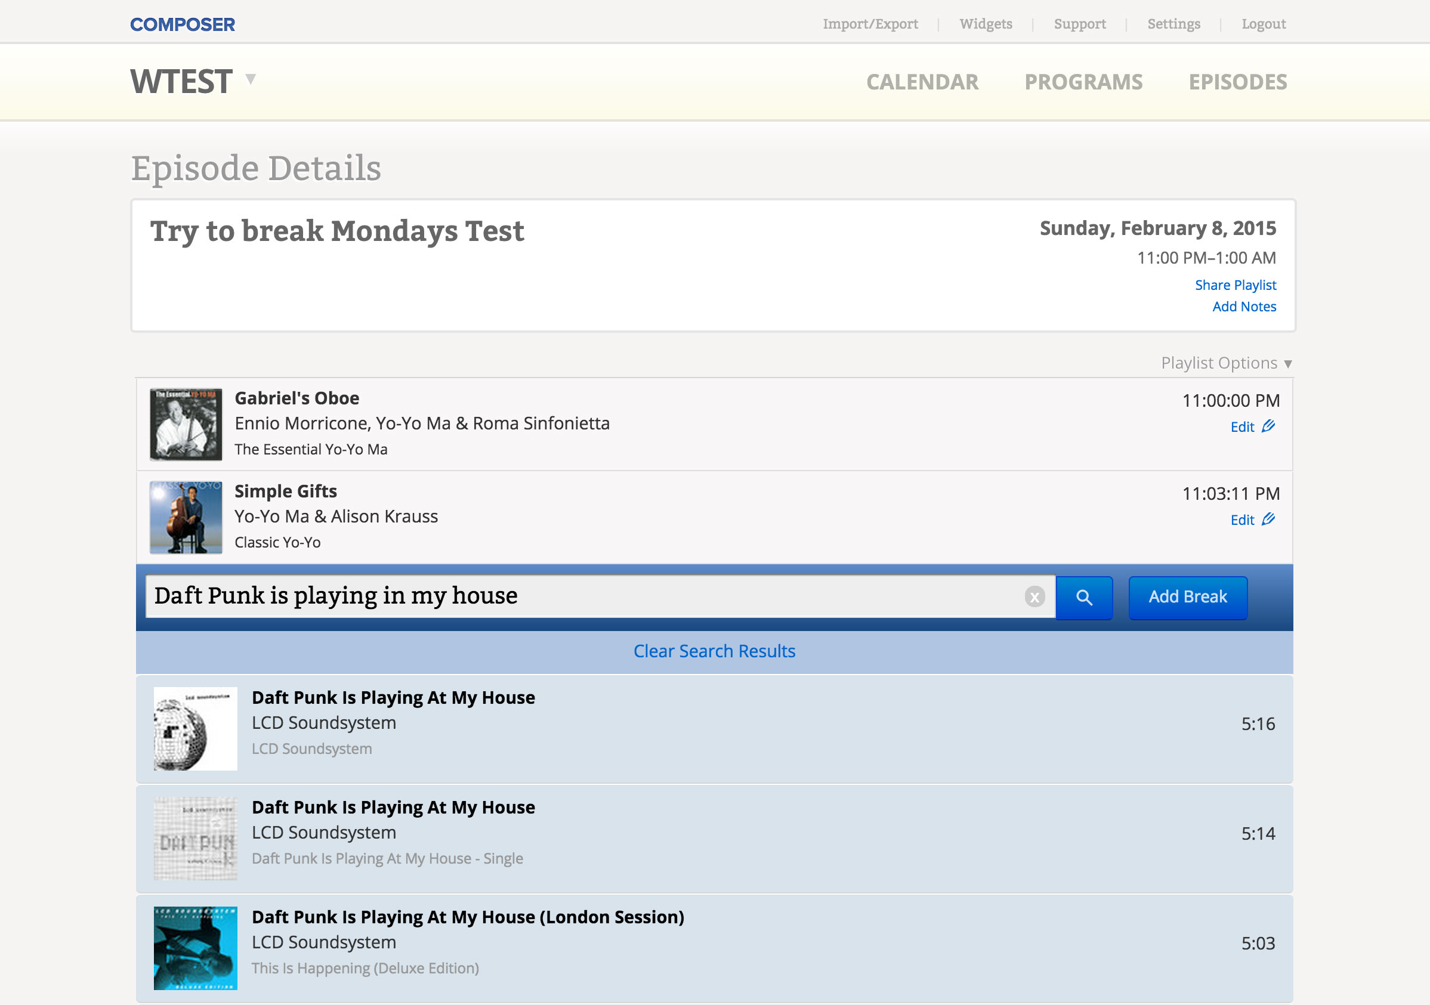Select the blue This Is Happening cover
Screen dimensions: 1430x1005
195,948
